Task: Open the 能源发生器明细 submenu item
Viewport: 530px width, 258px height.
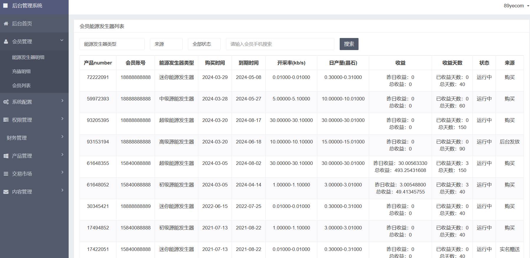Action: coord(28,57)
